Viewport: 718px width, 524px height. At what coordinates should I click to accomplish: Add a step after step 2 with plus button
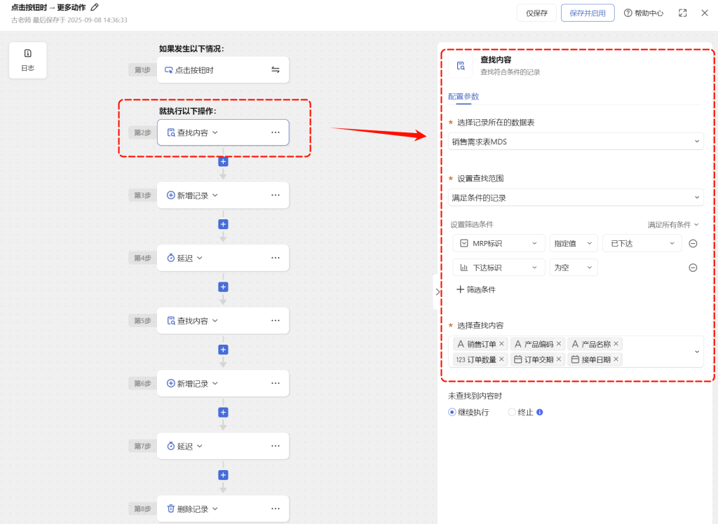point(223,162)
